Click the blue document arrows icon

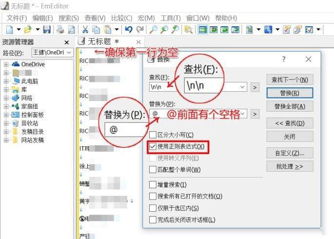click(x=268, y=29)
